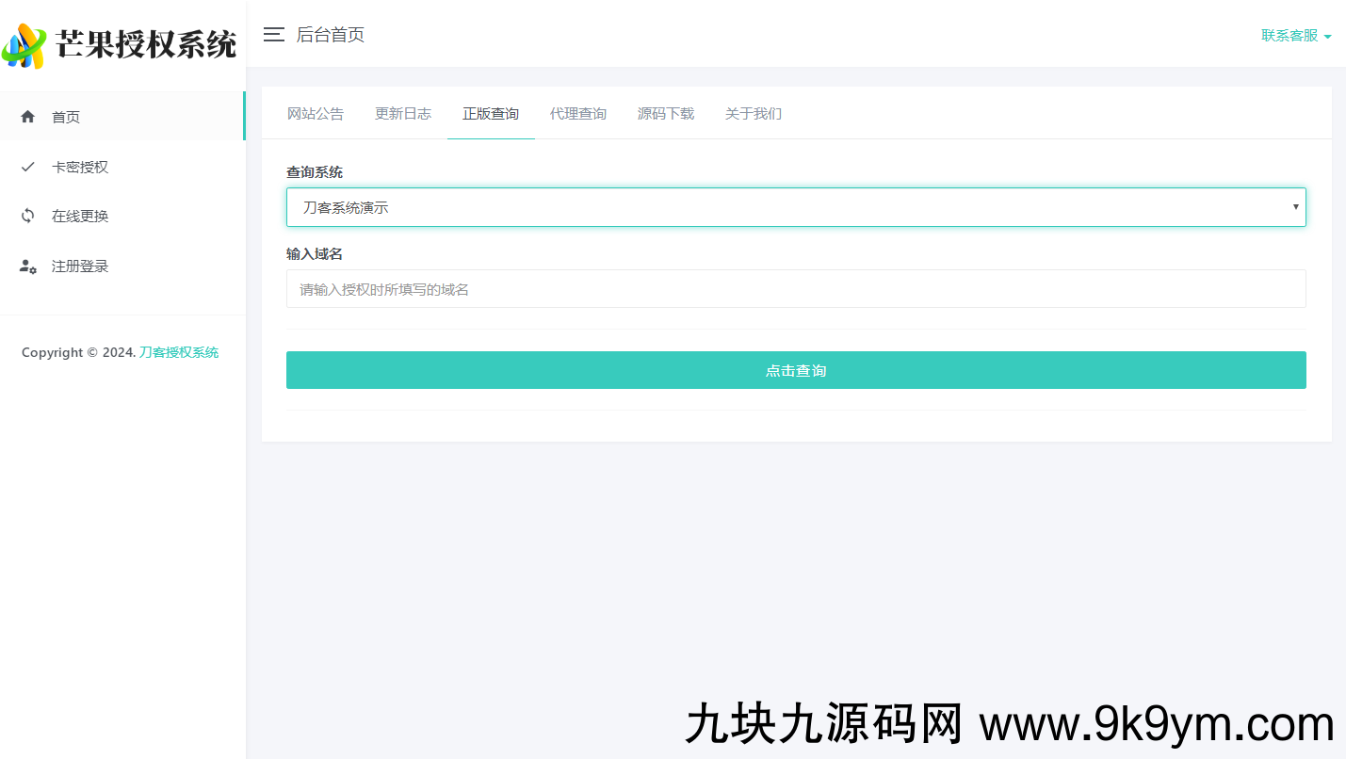This screenshot has height=759, width=1346.
Task: Open the 刀客授权系统 footer link
Action: coord(179,352)
